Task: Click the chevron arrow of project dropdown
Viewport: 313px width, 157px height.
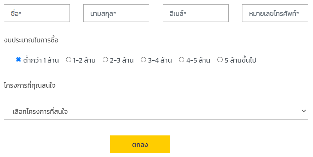Action: 303,111
